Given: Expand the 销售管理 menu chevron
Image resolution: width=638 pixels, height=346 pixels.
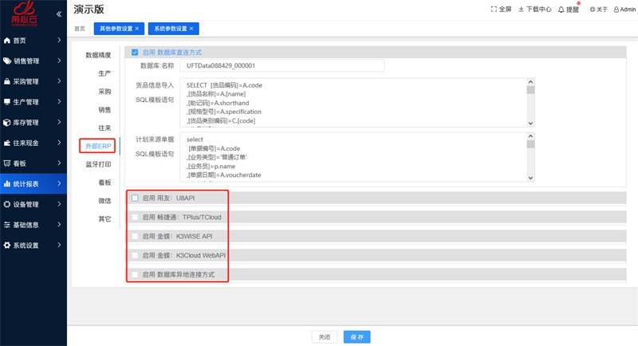Looking at the screenshot, I should click(x=59, y=61).
